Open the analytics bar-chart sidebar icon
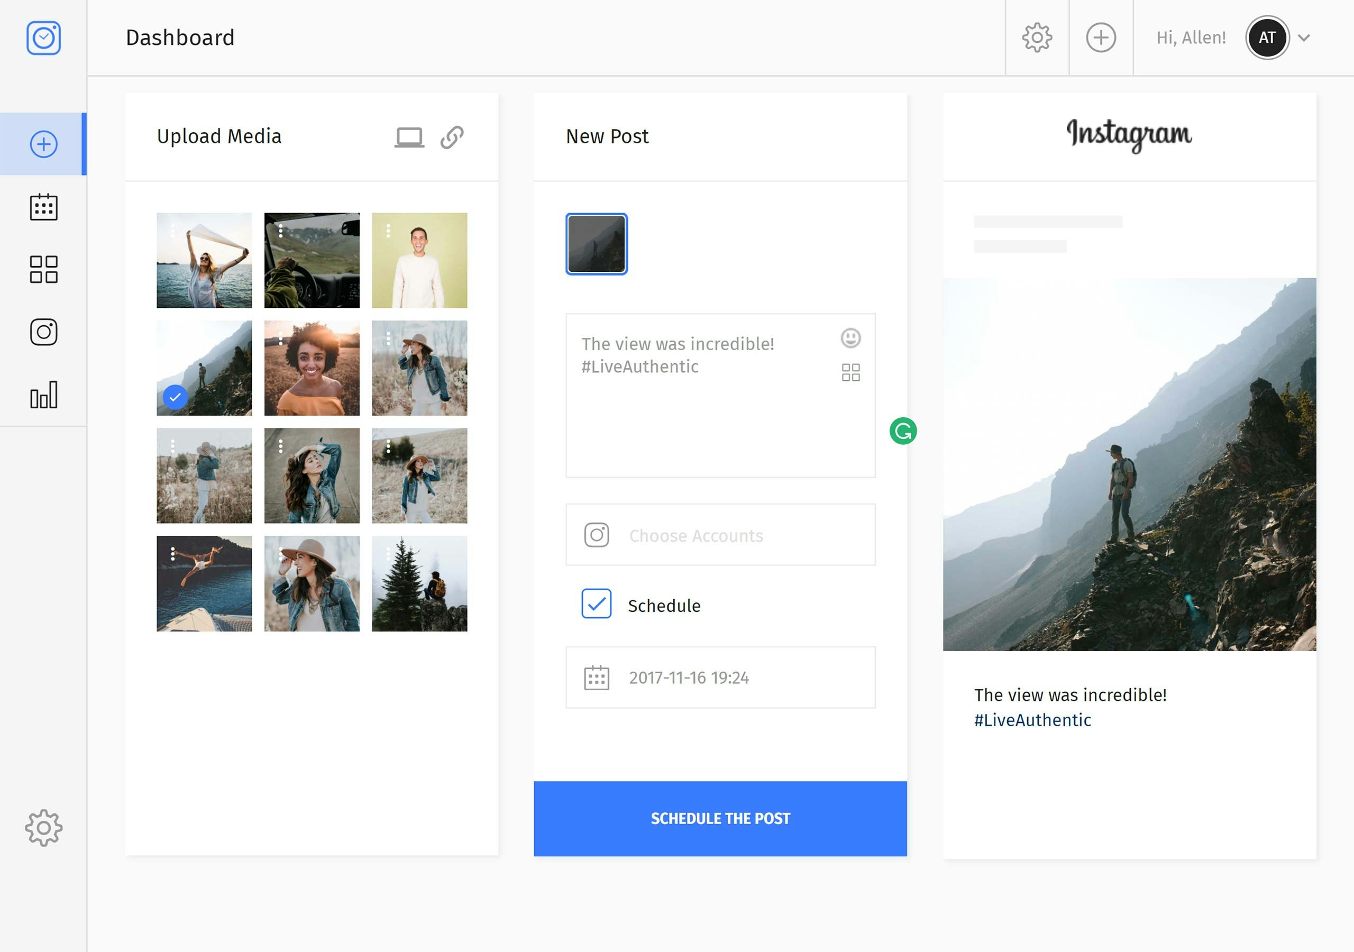This screenshot has width=1354, height=952. (43, 394)
